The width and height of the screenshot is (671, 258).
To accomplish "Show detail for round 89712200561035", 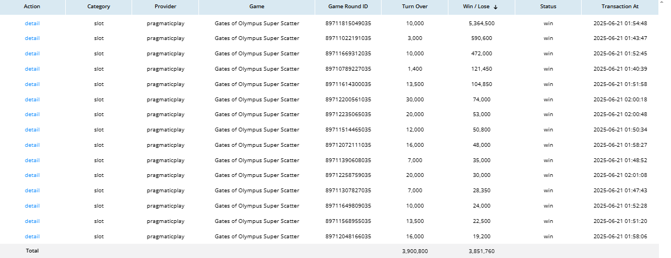I will (32, 100).
